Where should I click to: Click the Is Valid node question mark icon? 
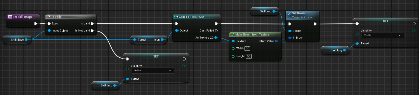tap(49, 17)
